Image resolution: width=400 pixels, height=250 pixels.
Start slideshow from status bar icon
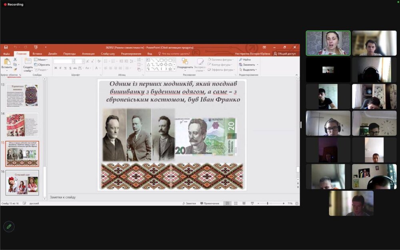[x=252, y=203]
